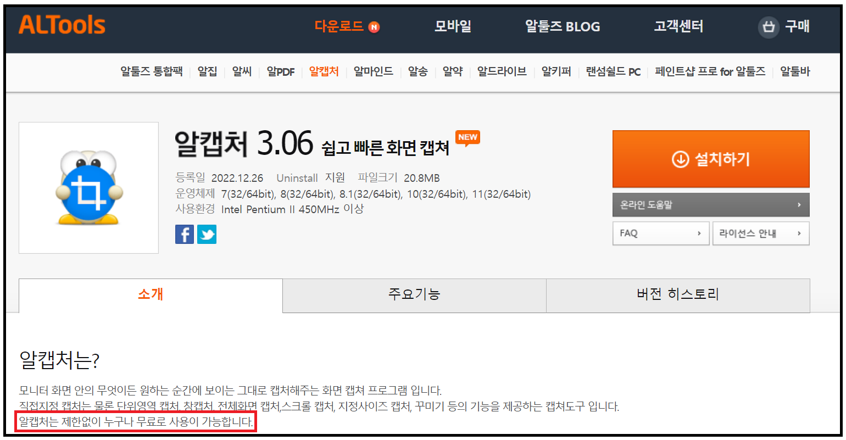Viewport: 846px width, 440px height.
Task: Select 알툴즈 통합팩 in product bar
Action: click(x=152, y=71)
